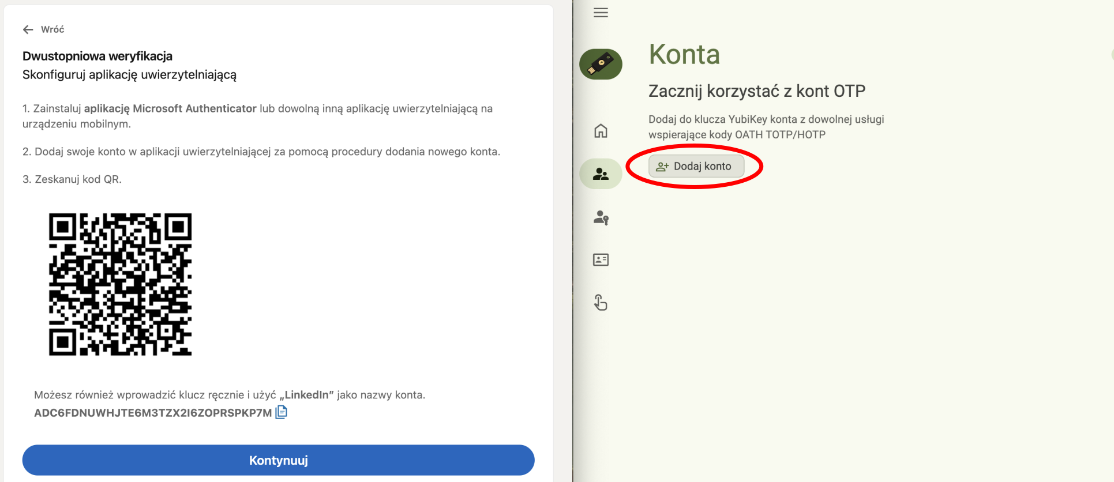Click the bold aplikację Microsoft Authenticator text
The width and height of the screenshot is (1114, 482).
click(x=170, y=108)
